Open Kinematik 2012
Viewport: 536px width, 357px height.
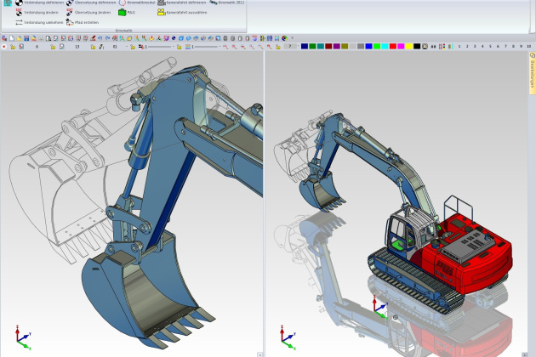[230, 3]
